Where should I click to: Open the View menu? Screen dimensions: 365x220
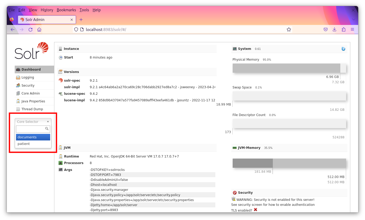point(33,10)
